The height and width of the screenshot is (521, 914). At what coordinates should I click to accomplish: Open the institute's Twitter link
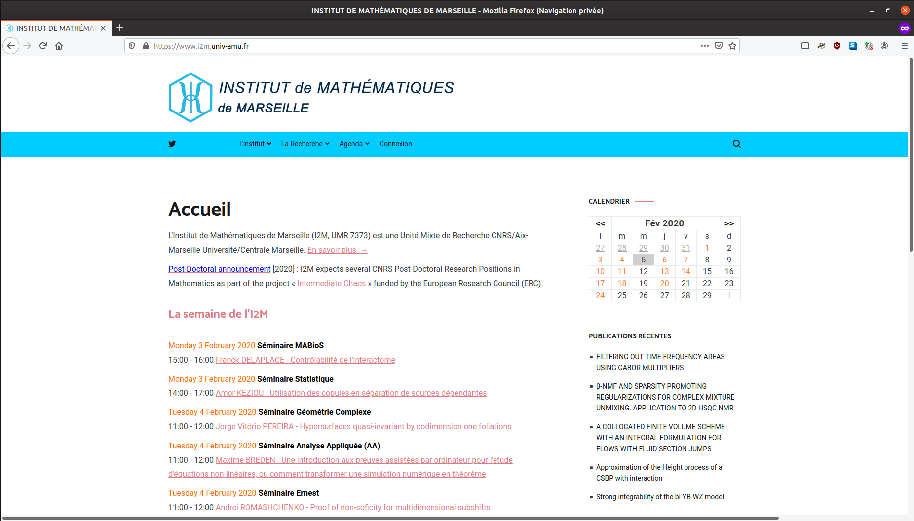(x=172, y=144)
